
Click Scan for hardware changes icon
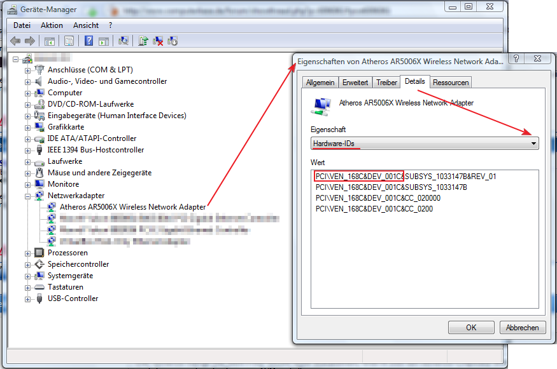tap(123, 41)
